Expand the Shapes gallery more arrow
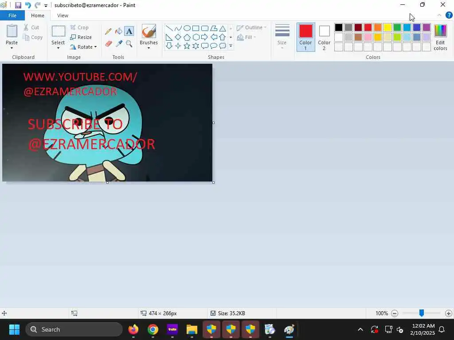This screenshot has width=454, height=340. pyautogui.click(x=231, y=46)
